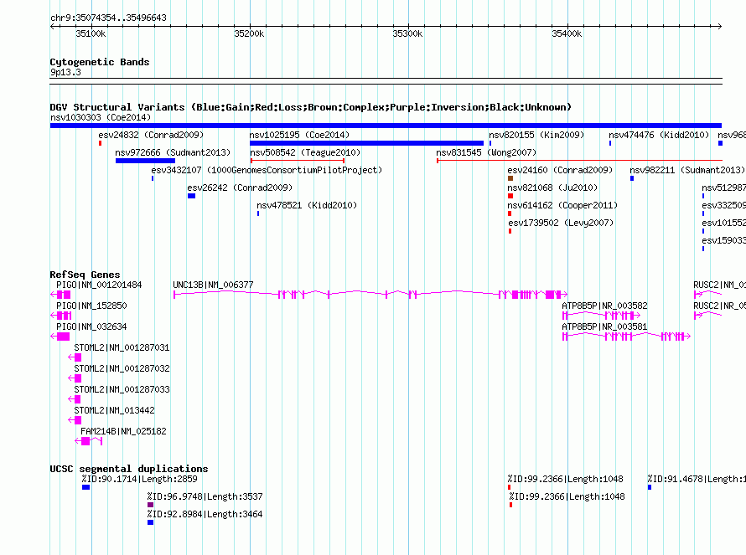Select the nsv820155 (Kim2009) marker
Image resolution: width=746 pixels, height=555 pixels.
point(490,143)
